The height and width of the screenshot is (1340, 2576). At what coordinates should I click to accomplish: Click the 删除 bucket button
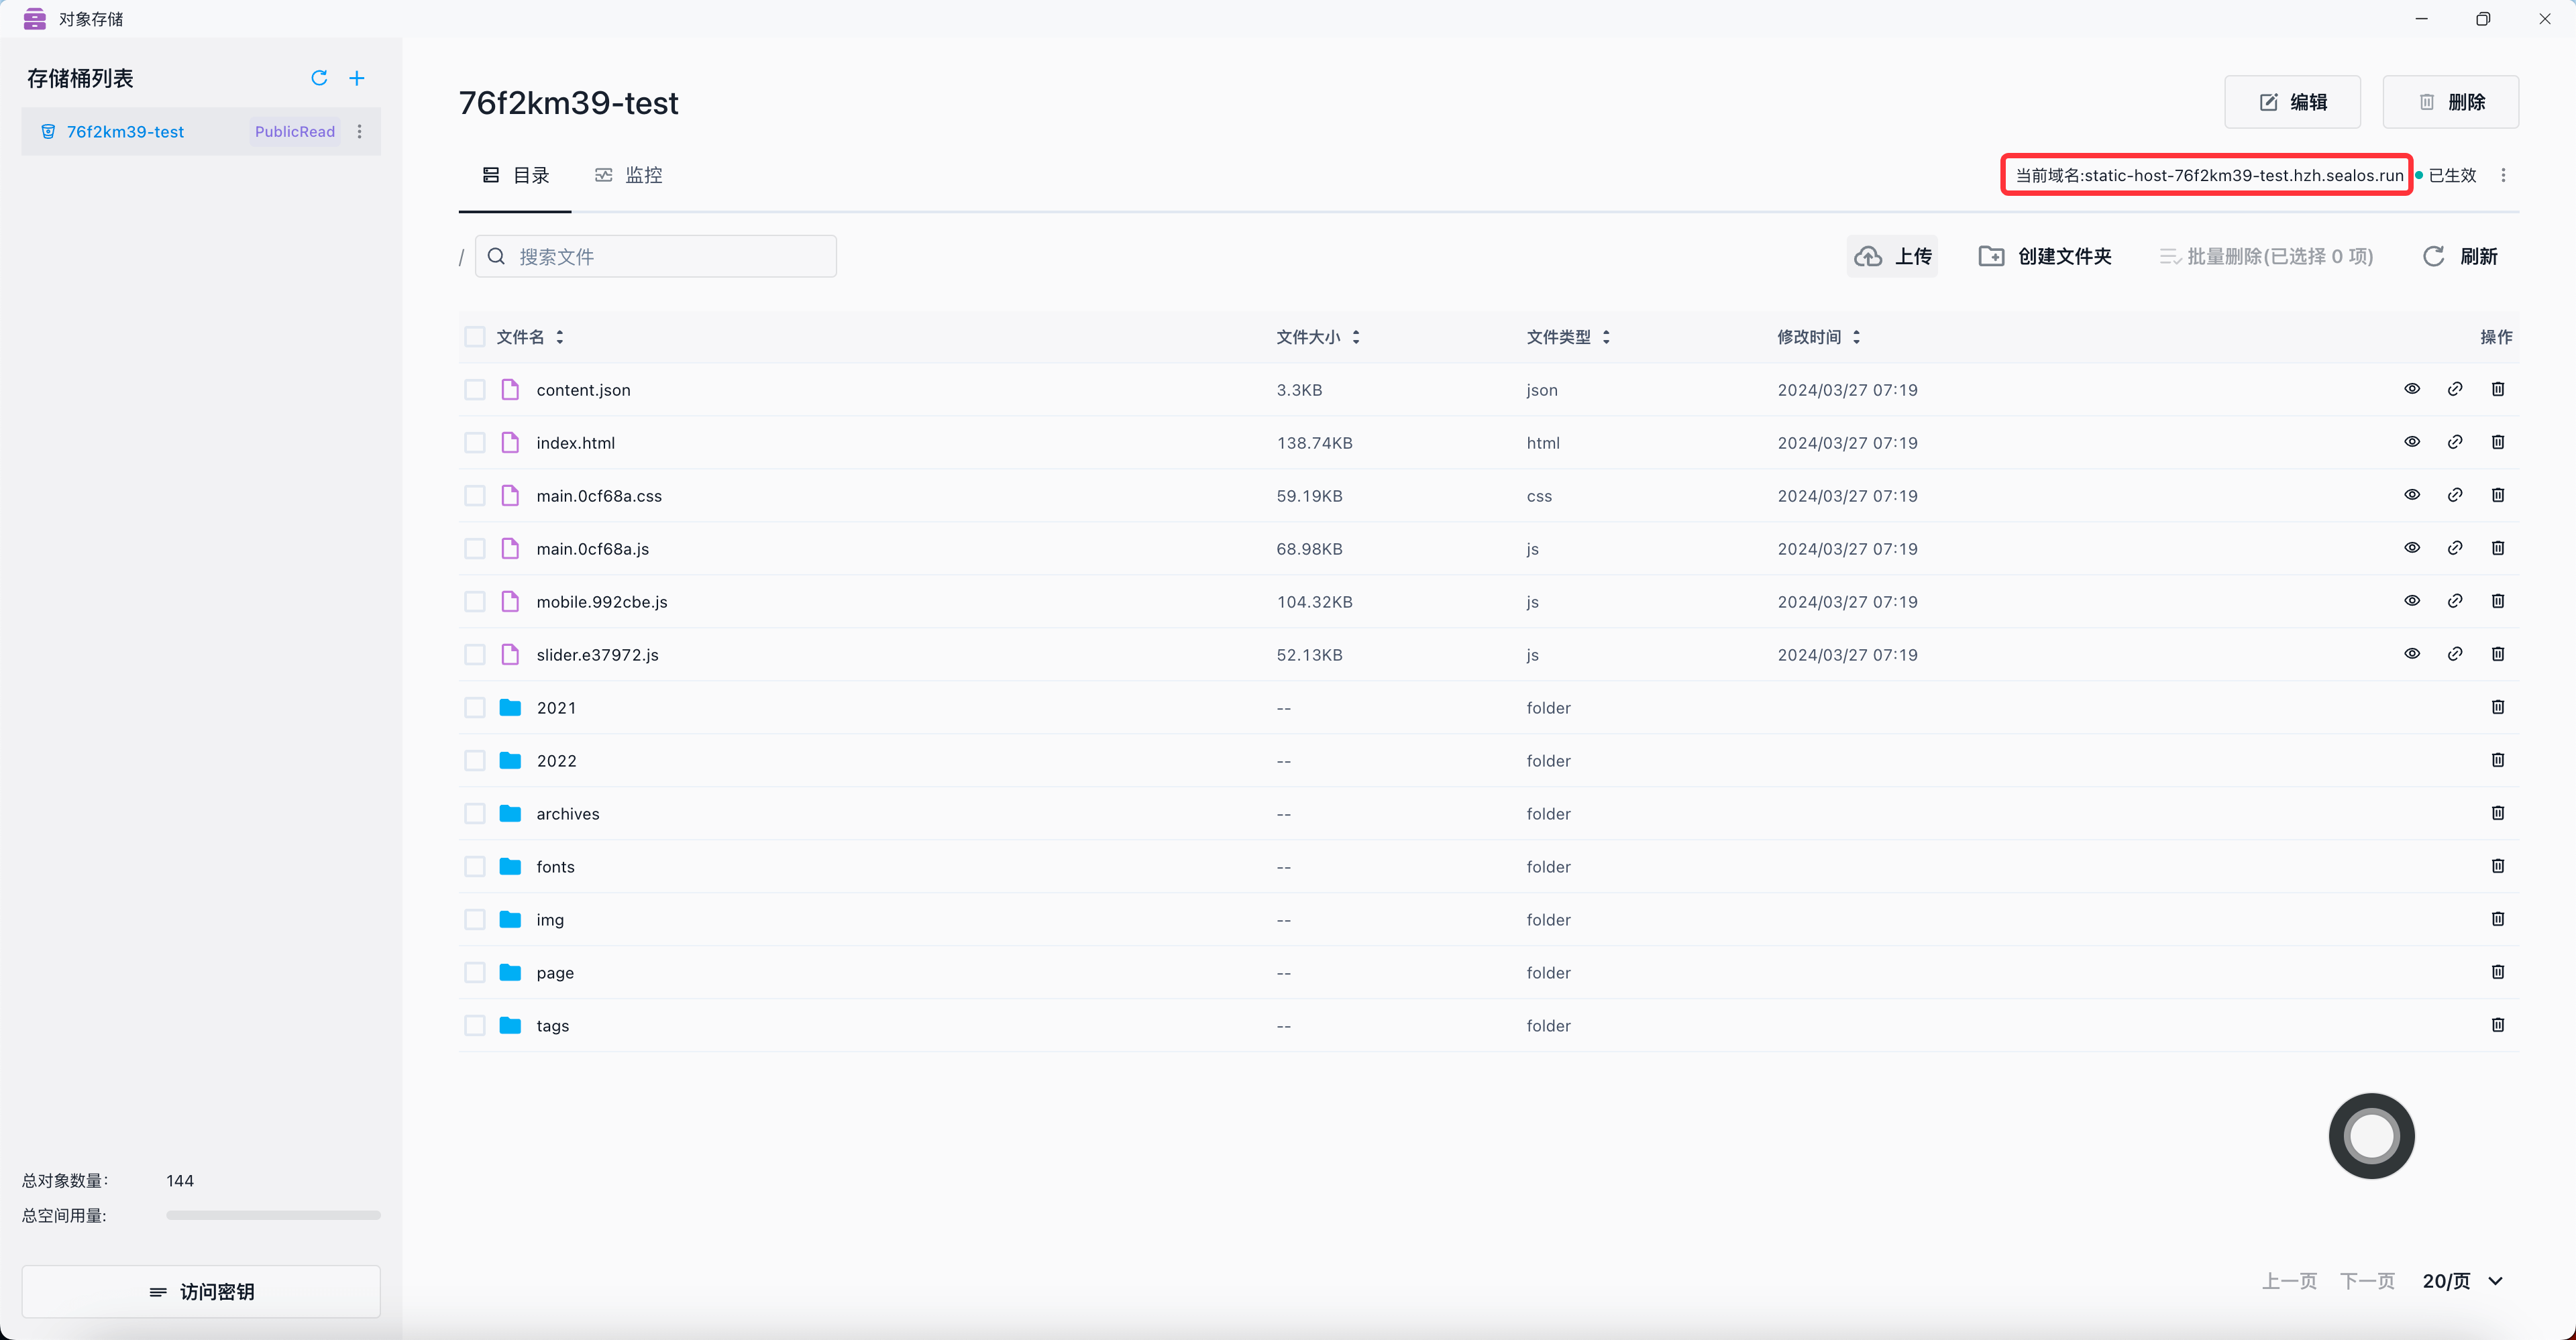click(x=2450, y=102)
